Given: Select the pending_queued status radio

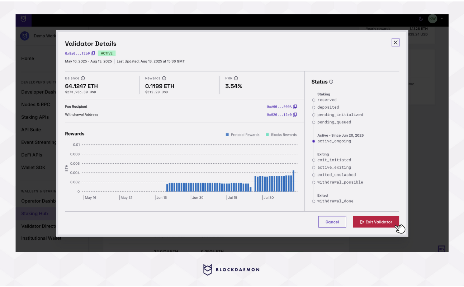Looking at the screenshot, I should pyautogui.click(x=314, y=122).
